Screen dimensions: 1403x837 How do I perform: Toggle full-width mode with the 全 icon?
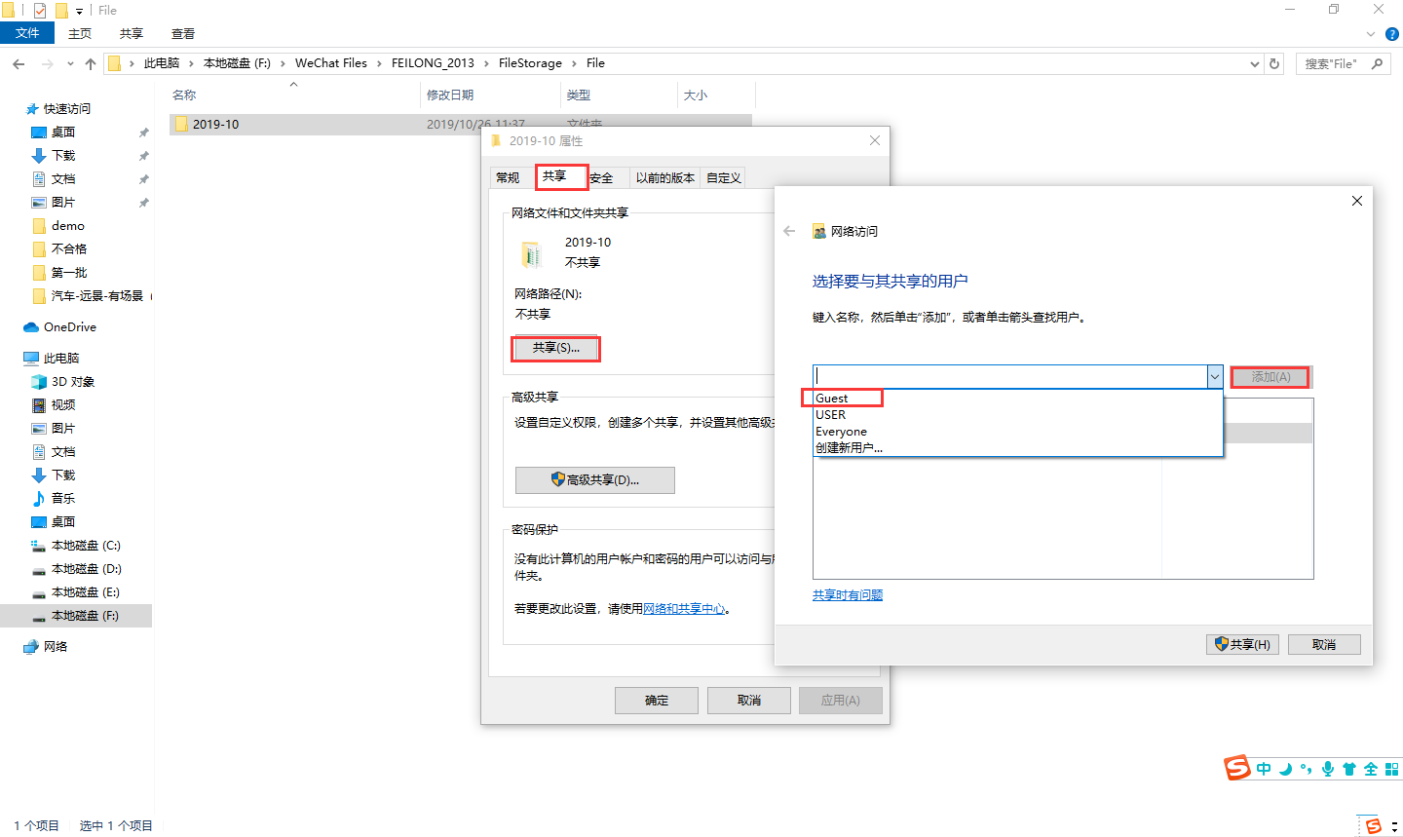point(1372,768)
